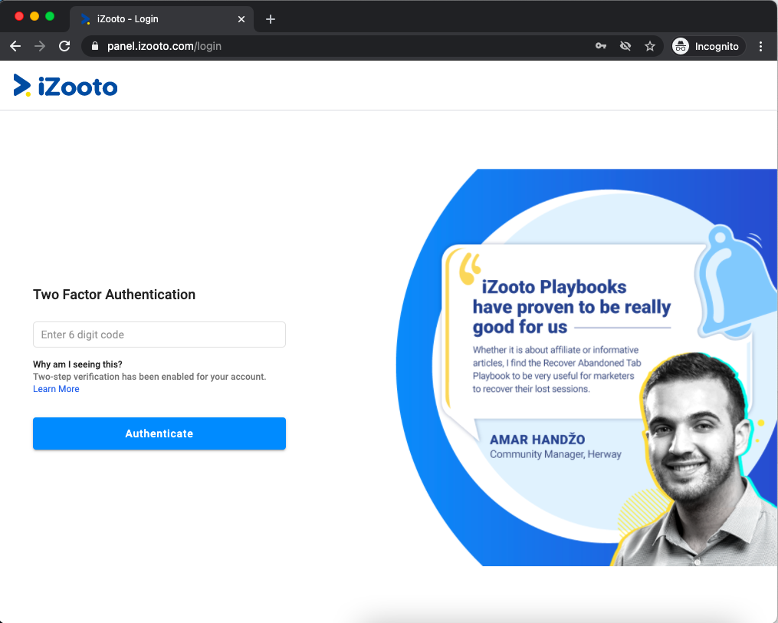Open the Learn More link
778x623 pixels.
click(x=56, y=389)
